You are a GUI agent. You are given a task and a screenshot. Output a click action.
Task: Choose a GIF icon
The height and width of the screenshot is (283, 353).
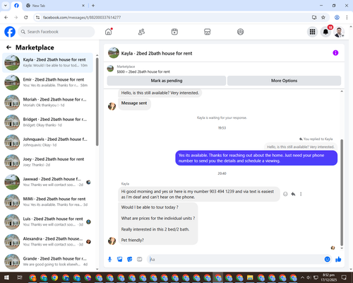(140, 260)
